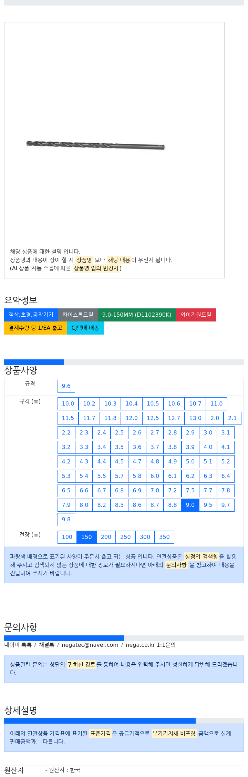Choose the 10.0 size option
Screen dimensions: 248x777
[68, 404]
